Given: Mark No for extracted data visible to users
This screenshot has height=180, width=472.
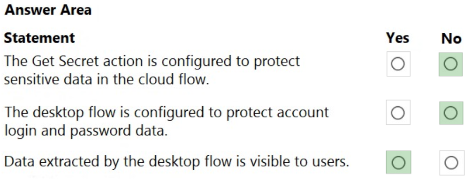Looking at the screenshot, I should tap(451, 163).
